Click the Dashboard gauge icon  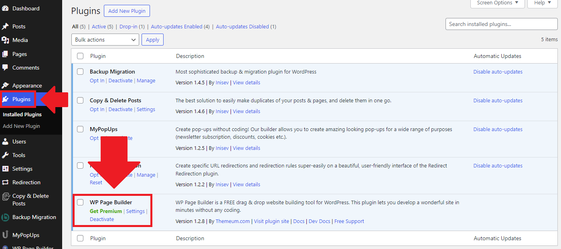(5, 8)
